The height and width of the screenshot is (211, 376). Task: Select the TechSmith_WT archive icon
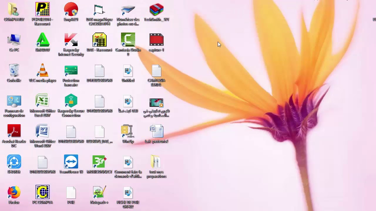(x=157, y=9)
